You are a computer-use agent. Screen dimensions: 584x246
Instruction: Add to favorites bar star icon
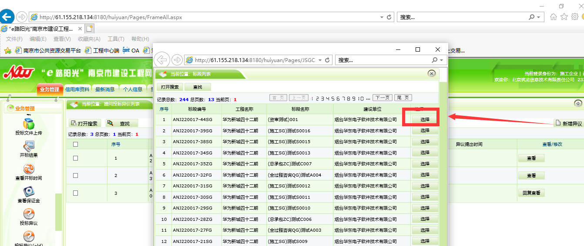[x=7, y=50]
